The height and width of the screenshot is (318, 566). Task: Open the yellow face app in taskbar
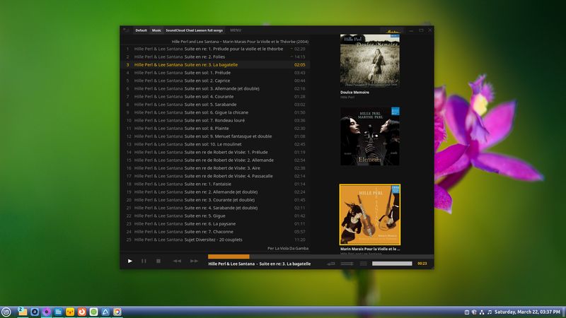70,312
